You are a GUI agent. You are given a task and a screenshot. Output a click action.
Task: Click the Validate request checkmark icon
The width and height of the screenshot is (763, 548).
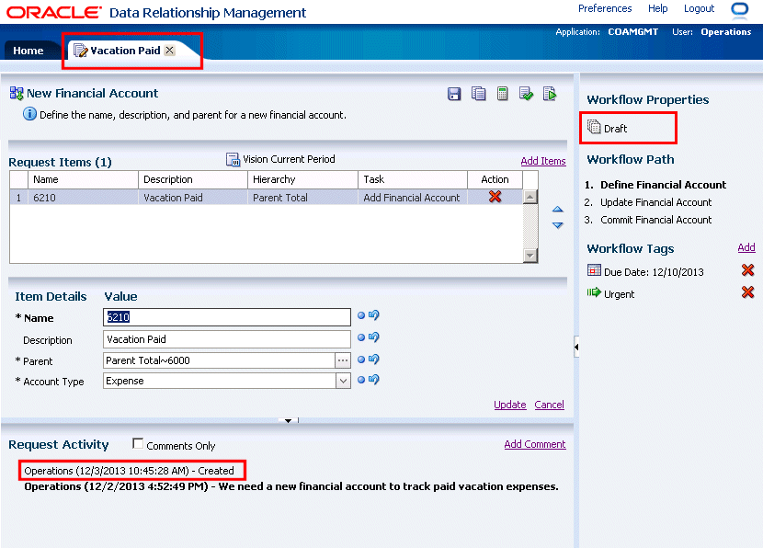[x=526, y=94]
